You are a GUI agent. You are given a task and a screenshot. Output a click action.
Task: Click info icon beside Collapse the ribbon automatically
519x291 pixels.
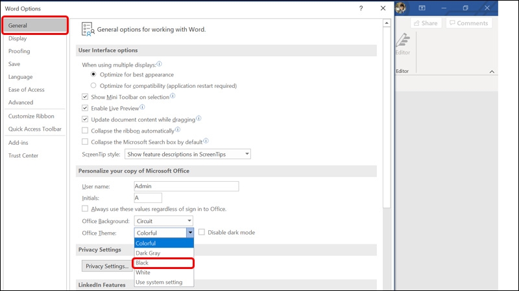coord(178,130)
